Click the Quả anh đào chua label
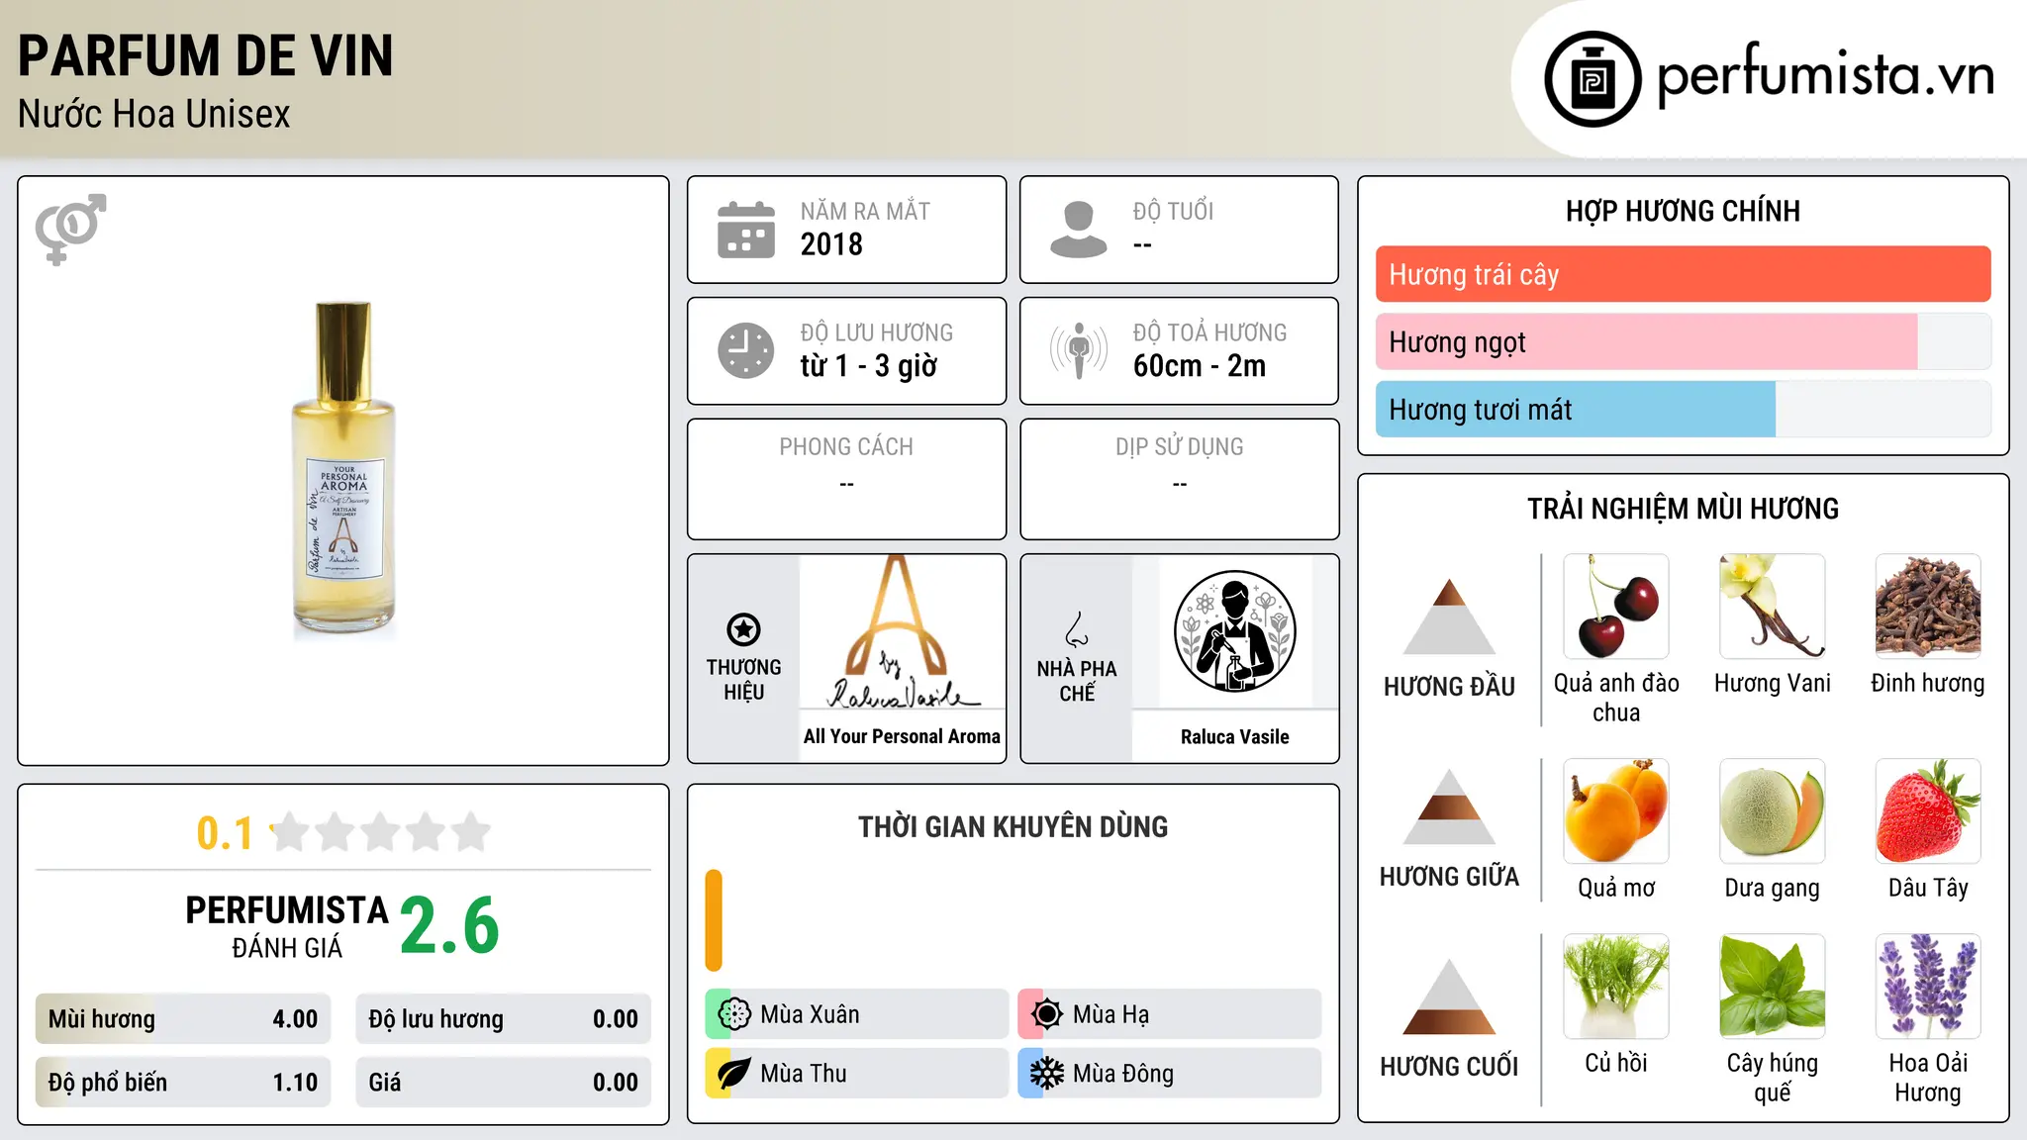Screen dimensions: 2027x1140 [x=1616, y=698]
